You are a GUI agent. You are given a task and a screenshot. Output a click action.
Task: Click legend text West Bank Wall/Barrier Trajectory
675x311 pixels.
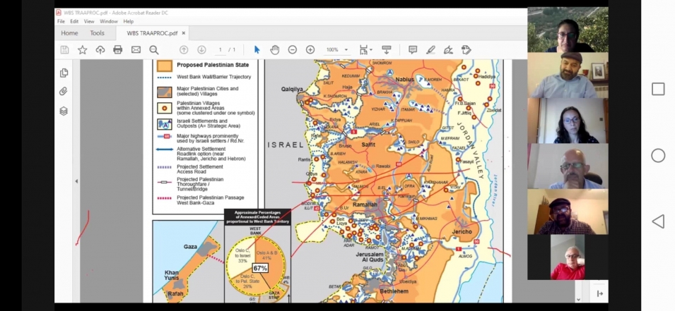[x=213, y=77]
